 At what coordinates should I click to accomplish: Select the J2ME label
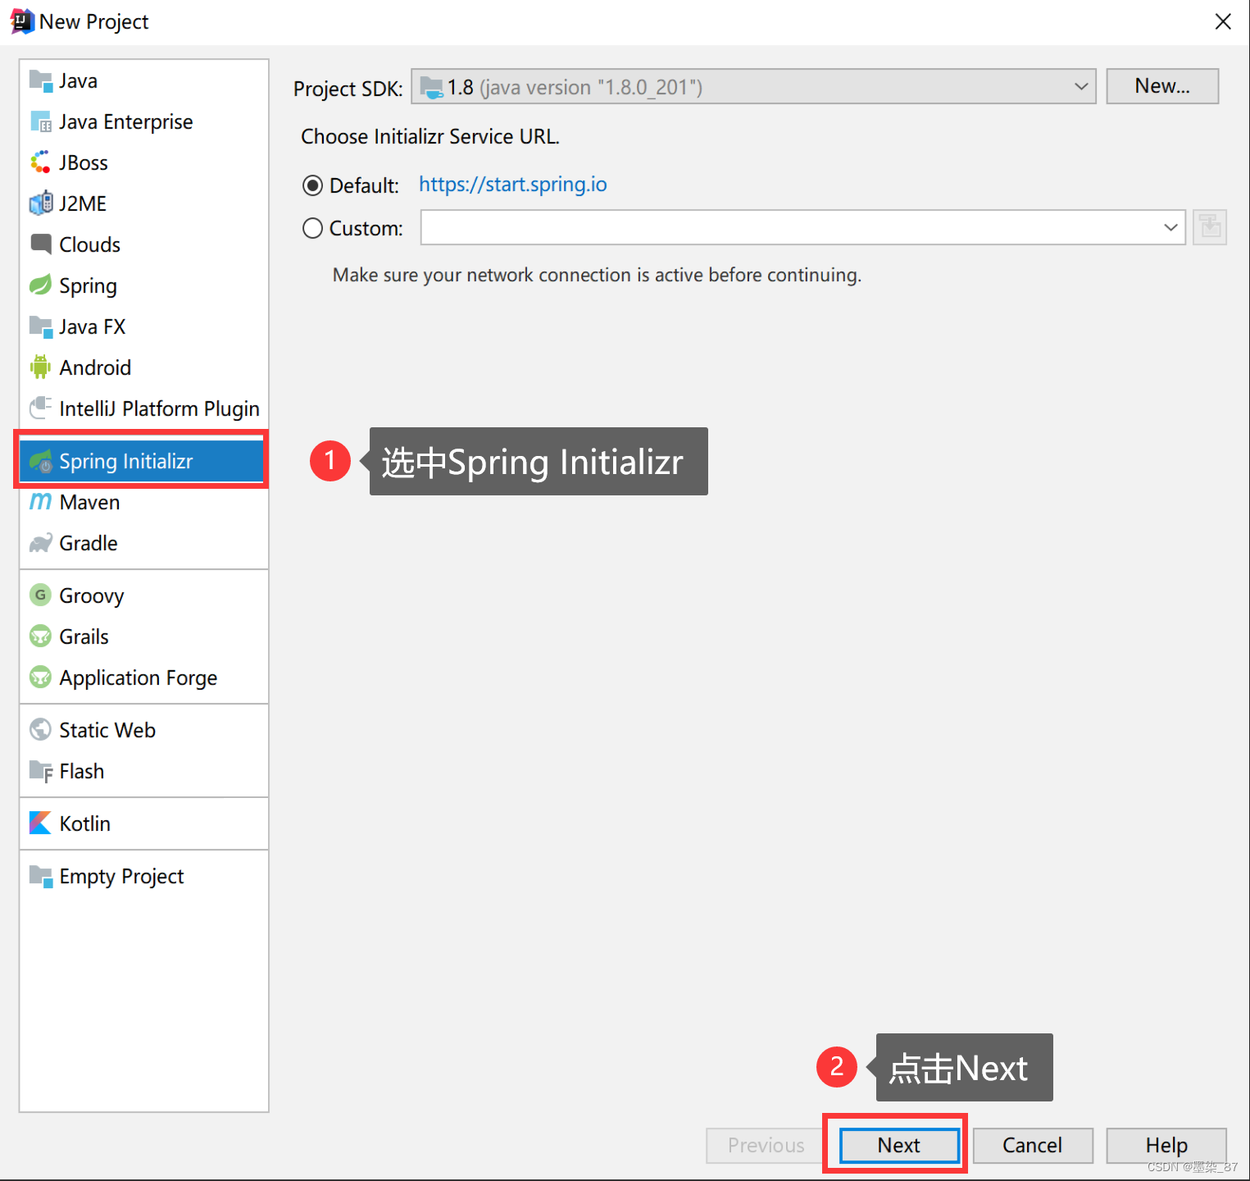tap(83, 204)
